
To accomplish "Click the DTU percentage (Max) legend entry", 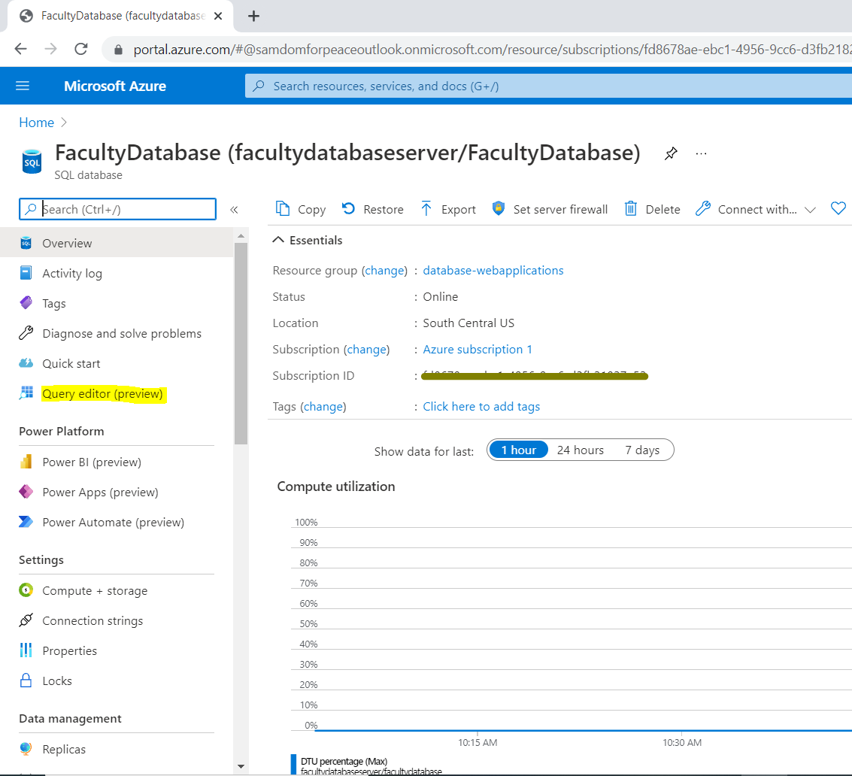I will (367, 765).
